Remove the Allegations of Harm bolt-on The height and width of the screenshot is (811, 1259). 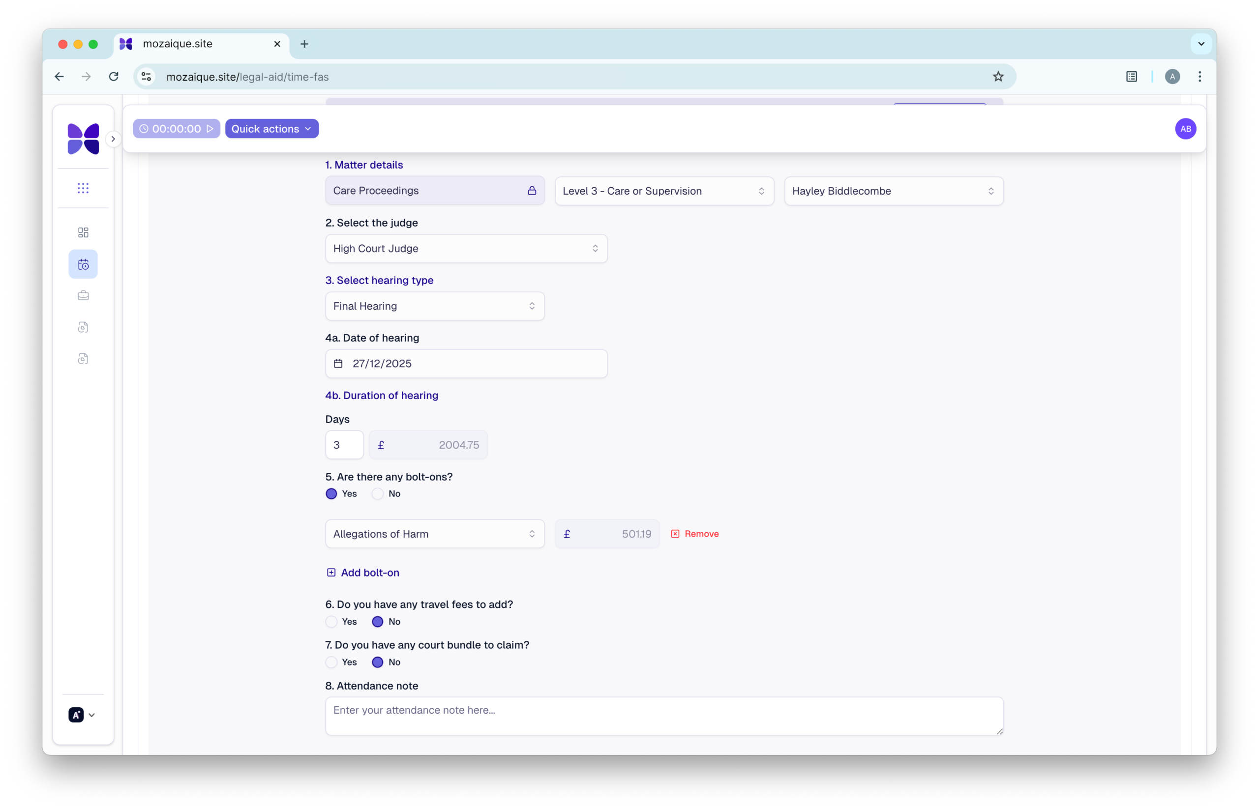[694, 533]
